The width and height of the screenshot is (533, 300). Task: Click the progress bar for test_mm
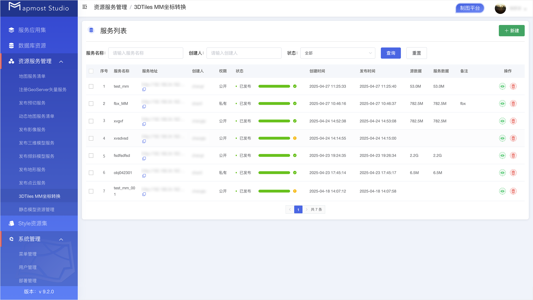point(274,86)
